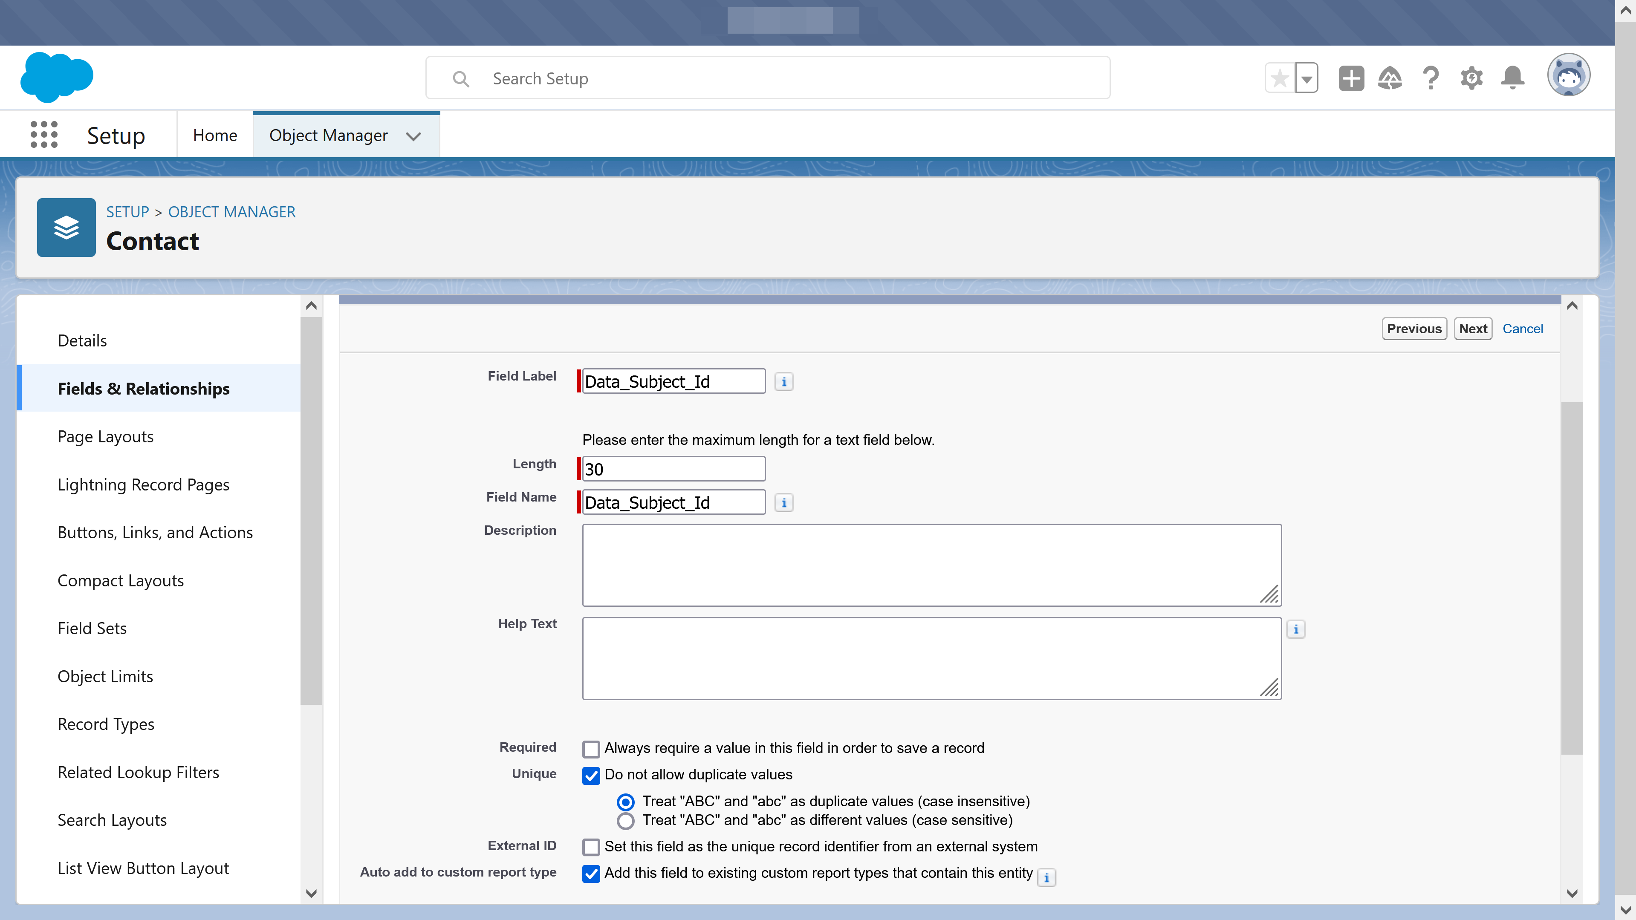Click the Next button

[1474, 328]
